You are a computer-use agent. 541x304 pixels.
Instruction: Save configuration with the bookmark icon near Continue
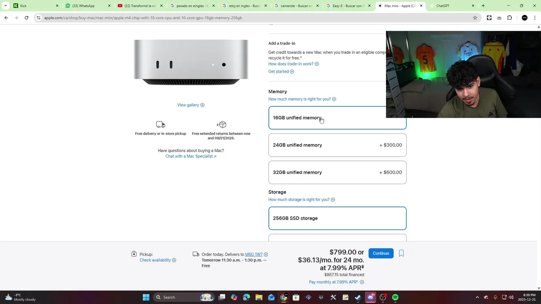point(401,253)
